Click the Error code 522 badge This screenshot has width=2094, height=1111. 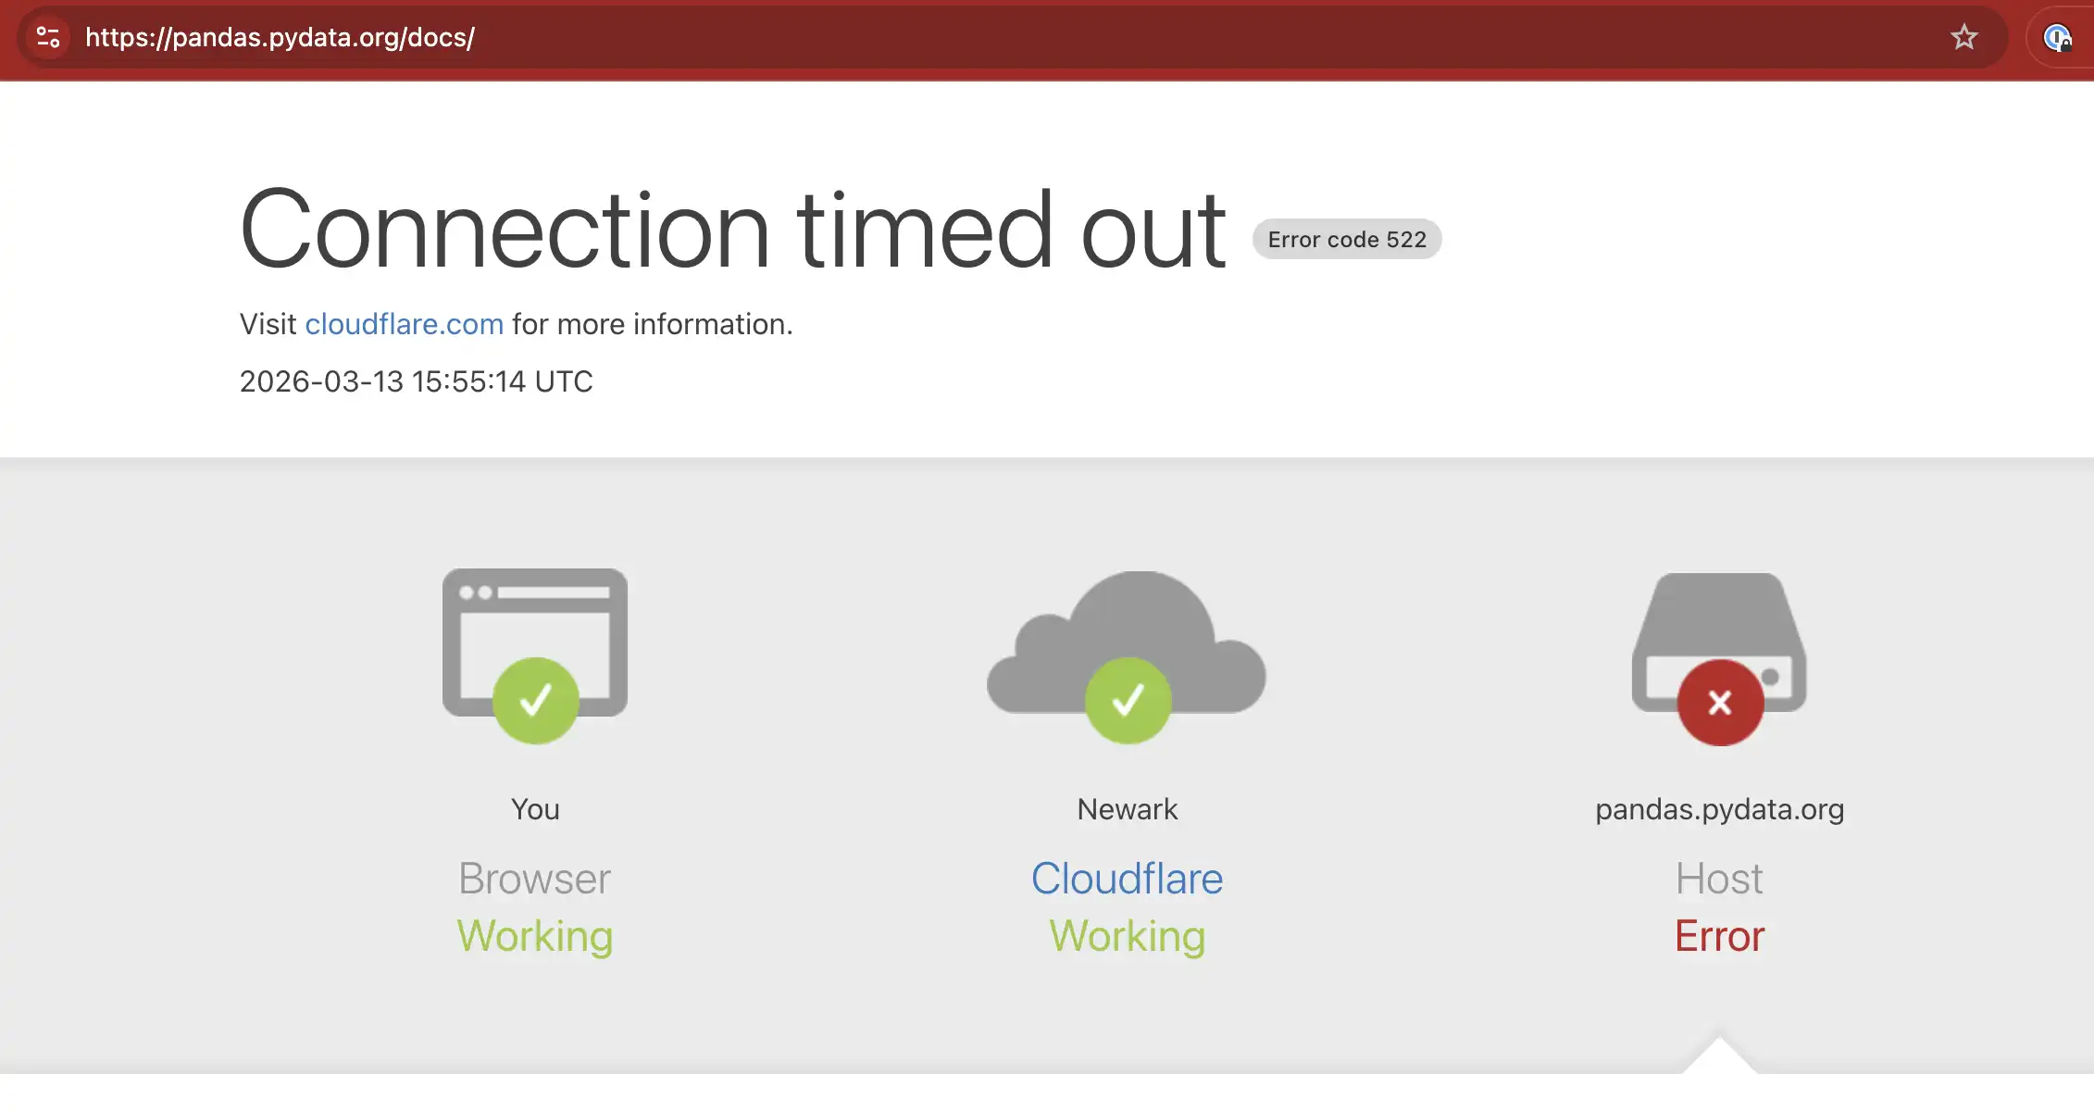click(1346, 240)
